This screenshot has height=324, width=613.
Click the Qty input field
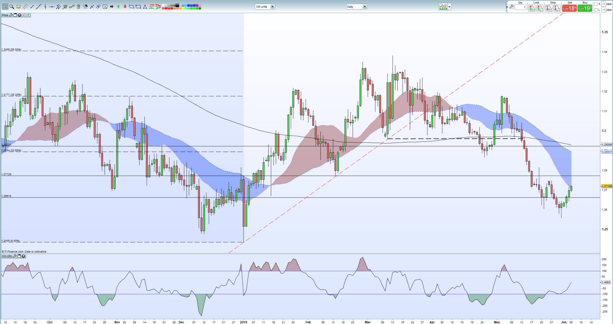520,7
